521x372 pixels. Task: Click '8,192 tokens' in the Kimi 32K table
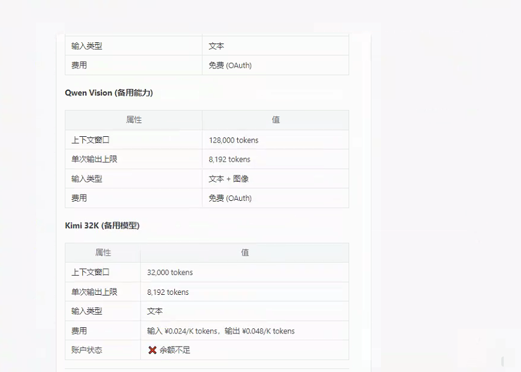(x=168, y=292)
